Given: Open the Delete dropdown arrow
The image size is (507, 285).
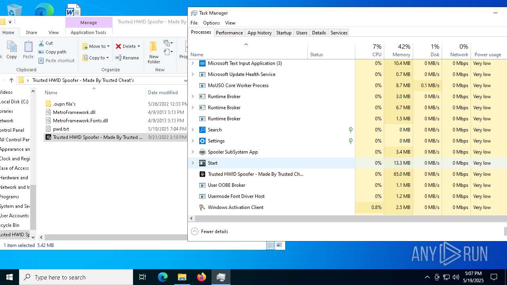Looking at the screenshot, I should pyautogui.click(x=139, y=46).
